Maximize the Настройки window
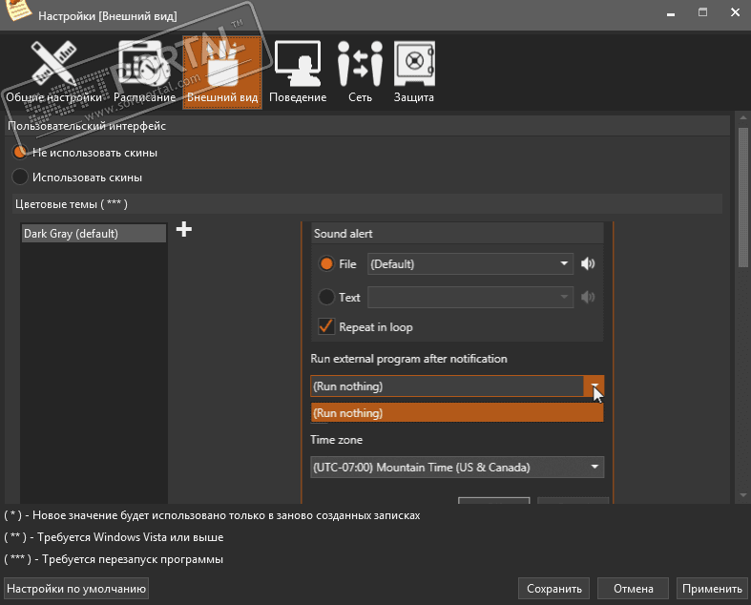The width and height of the screenshot is (751, 605). 702,12
